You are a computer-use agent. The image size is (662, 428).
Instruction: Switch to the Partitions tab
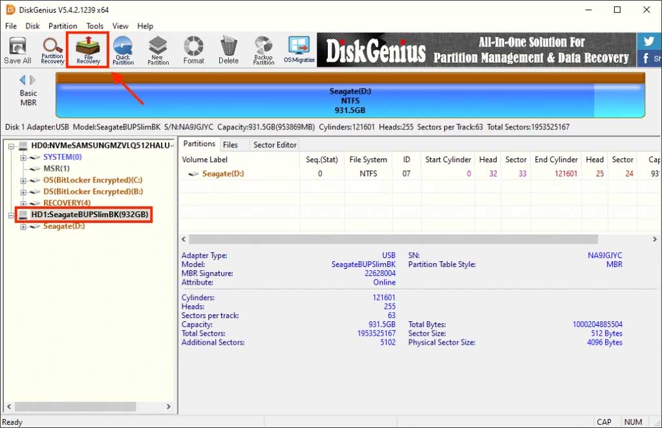click(x=199, y=144)
